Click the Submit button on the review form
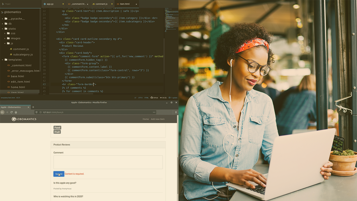 click(x=59, y=174)
